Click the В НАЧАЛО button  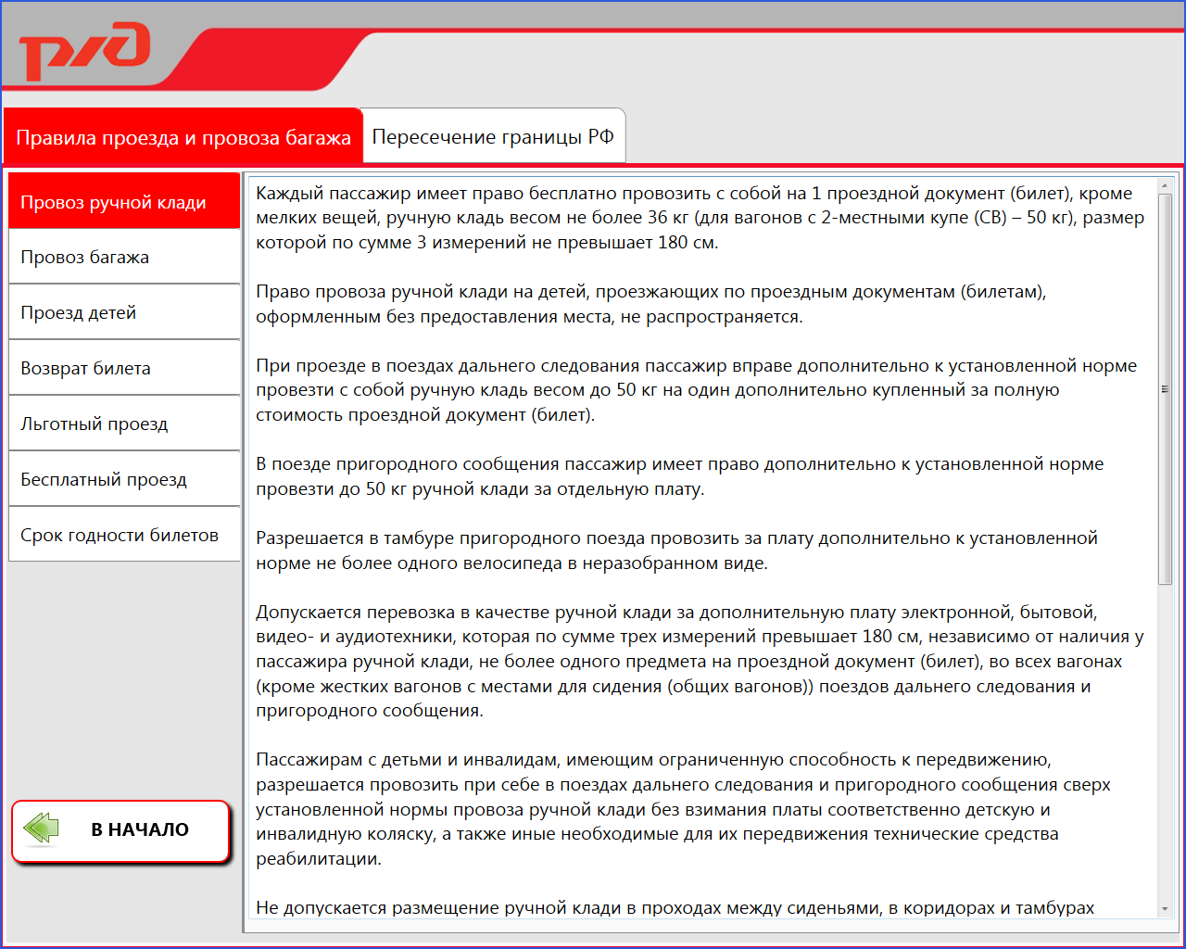point(120,830)
